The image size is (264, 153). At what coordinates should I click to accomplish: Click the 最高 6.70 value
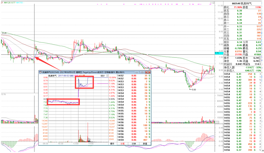(259, 45)
